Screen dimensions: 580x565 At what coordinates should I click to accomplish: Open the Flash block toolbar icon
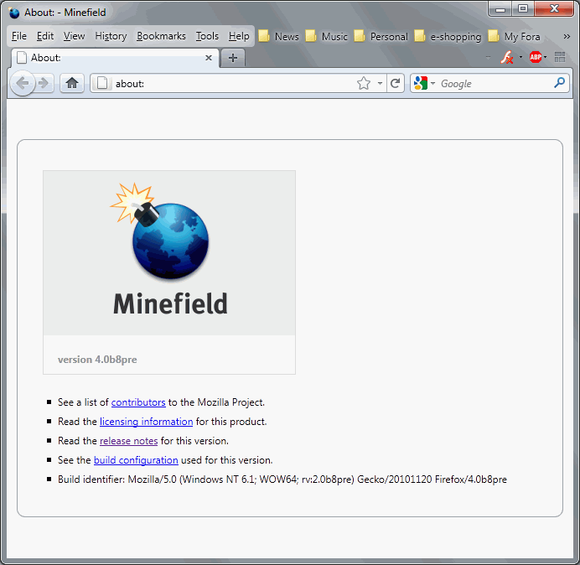pos(506,57)
